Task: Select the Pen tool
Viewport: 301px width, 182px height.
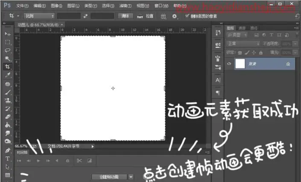Action: point(8,150)
